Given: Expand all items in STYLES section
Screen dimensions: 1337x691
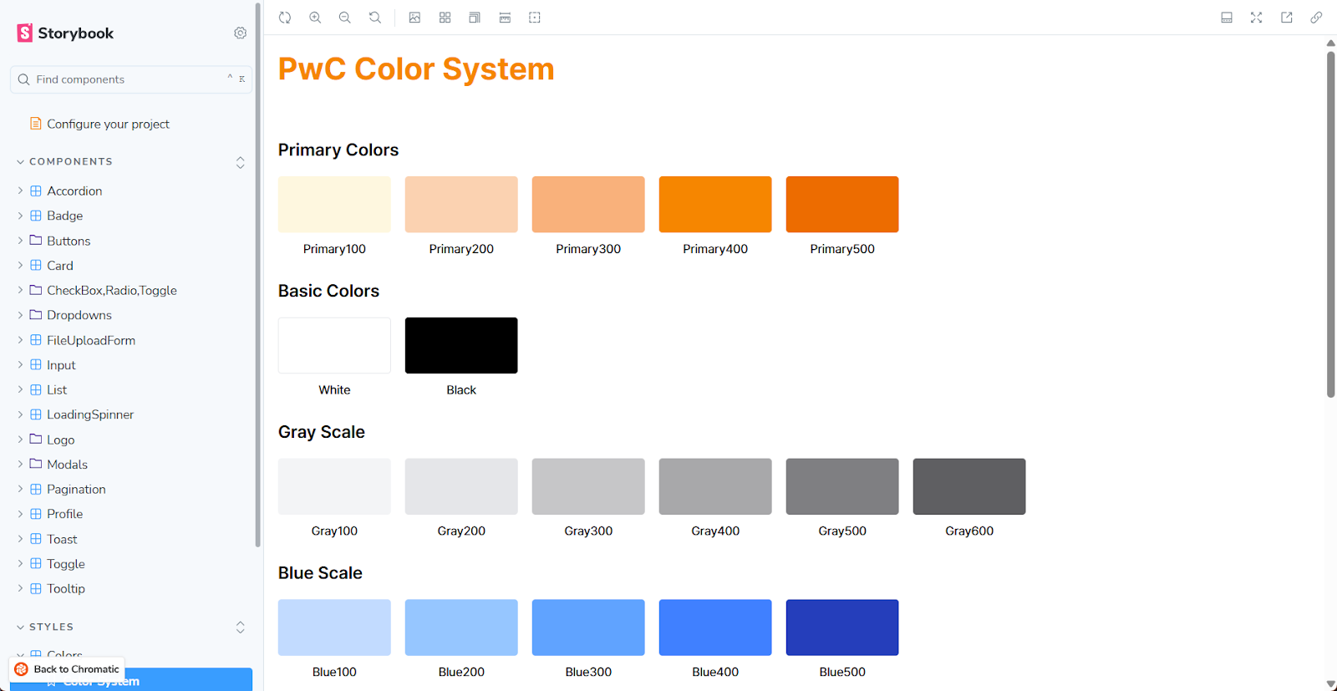Looking at the screenshot, I should coord(240,627).
